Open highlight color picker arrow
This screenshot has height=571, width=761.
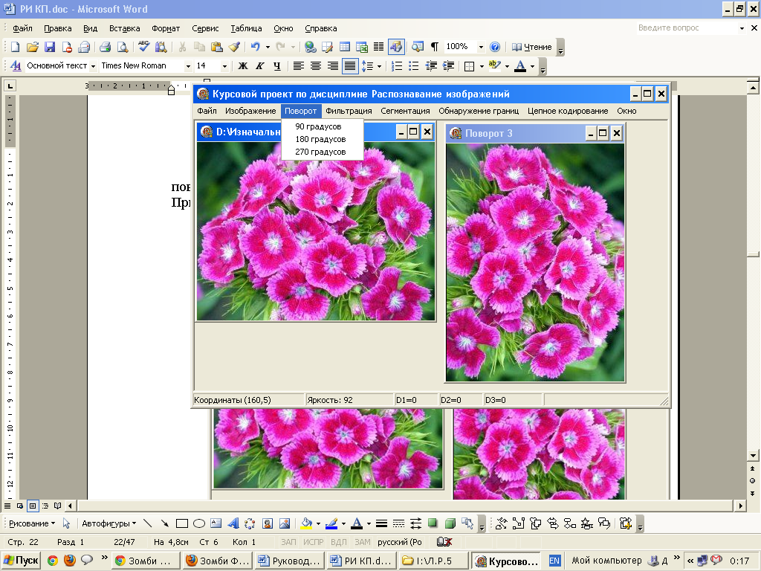[507, 66]
